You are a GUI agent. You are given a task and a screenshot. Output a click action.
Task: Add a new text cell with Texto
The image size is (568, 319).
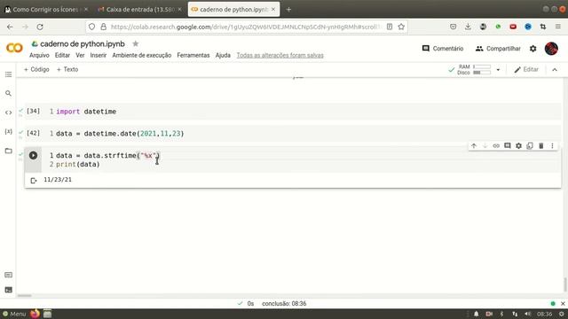pos(67,69)
